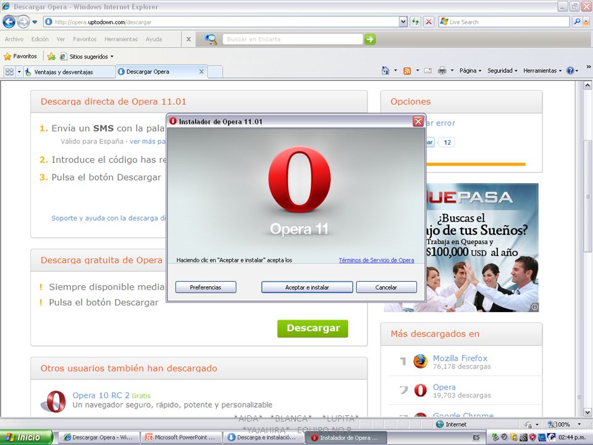This screenshot has width=593, height=445.
Task: Open the Favoritos menu in menu bar
Action: (85, 39)
